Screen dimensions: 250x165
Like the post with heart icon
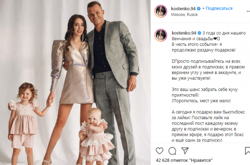pos(159,151)
